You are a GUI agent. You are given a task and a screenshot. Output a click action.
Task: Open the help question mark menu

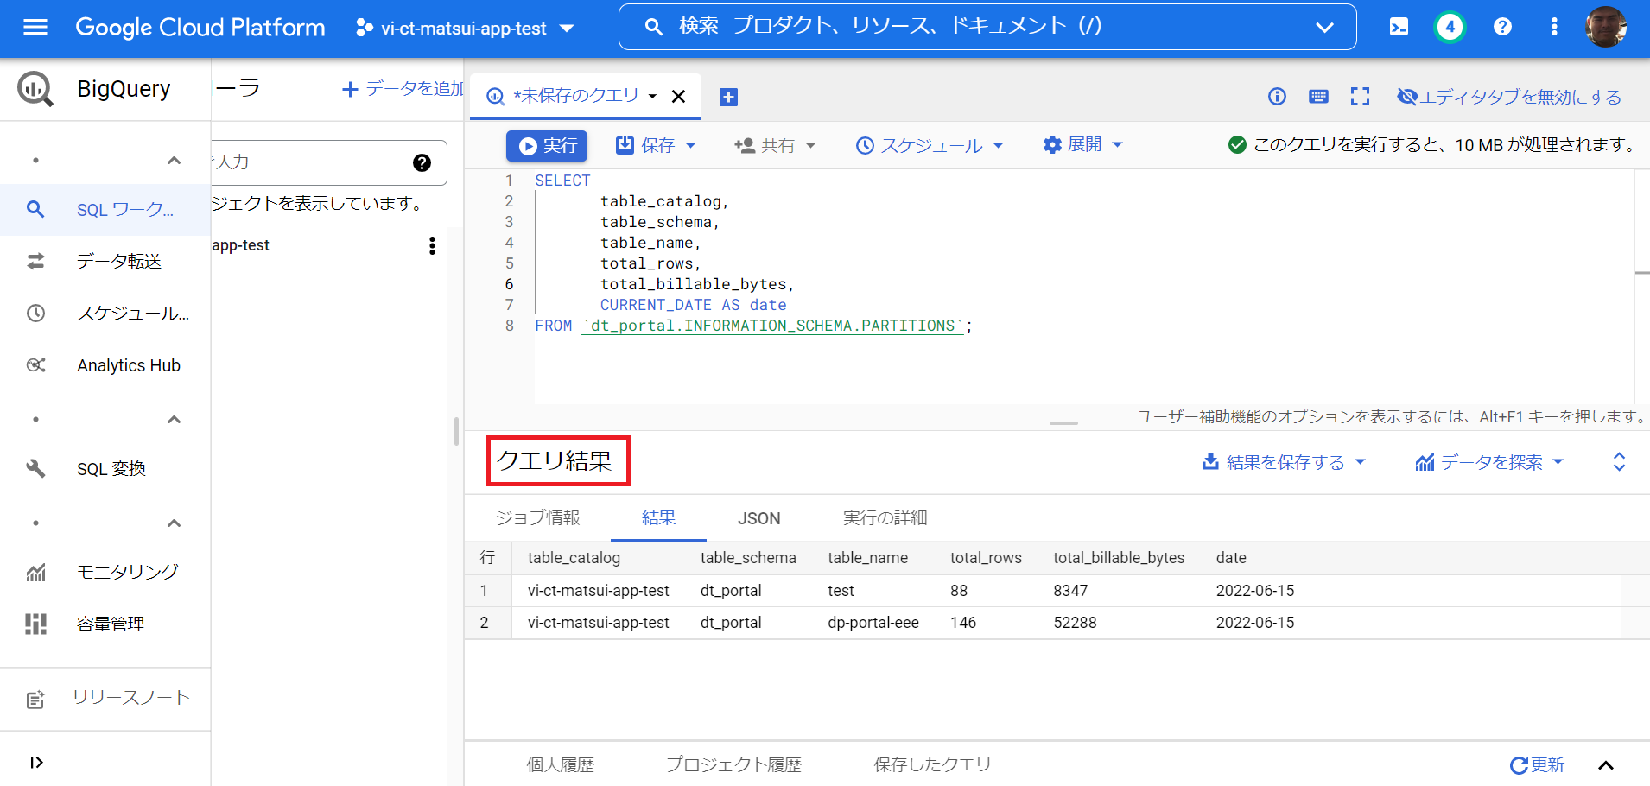(x=1502, y=27)
